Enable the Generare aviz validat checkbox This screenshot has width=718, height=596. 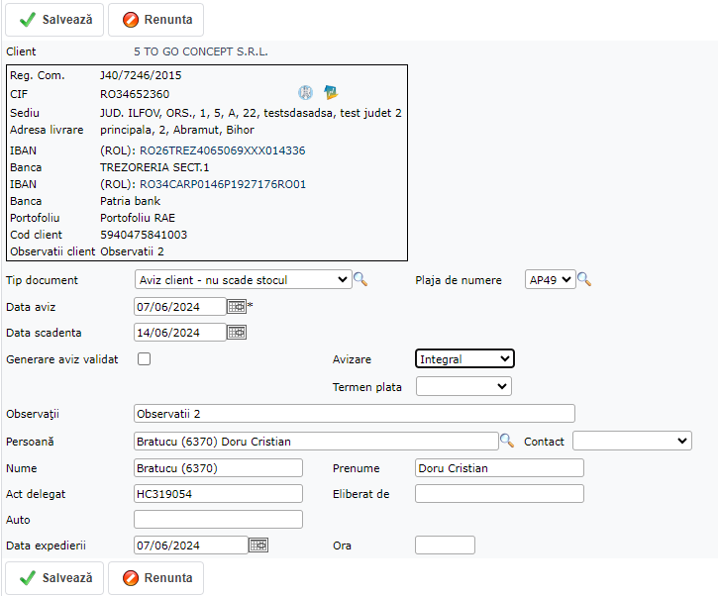pyautogui.click(x=145, y=359)
